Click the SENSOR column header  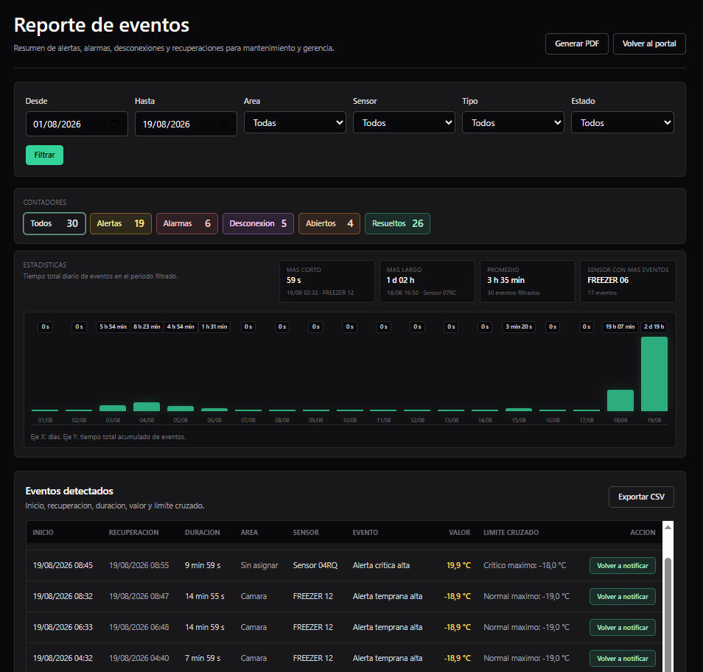pos(306,532)
